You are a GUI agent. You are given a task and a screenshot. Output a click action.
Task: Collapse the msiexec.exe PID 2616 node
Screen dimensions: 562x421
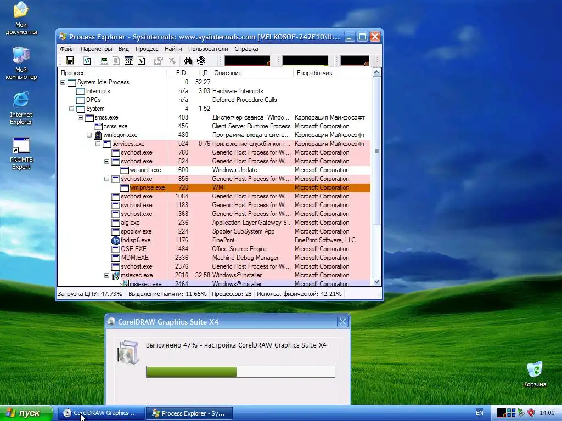[x=107, y=275]
